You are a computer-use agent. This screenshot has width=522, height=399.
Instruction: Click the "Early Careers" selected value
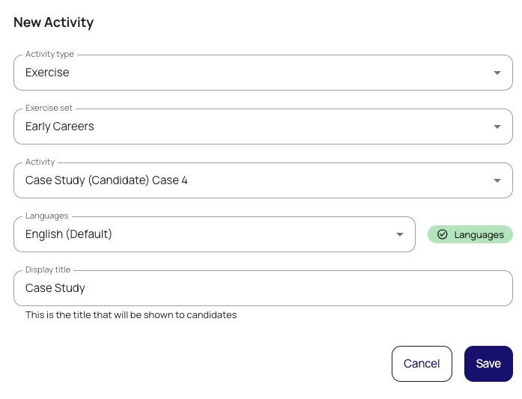[x=60, y=127]
